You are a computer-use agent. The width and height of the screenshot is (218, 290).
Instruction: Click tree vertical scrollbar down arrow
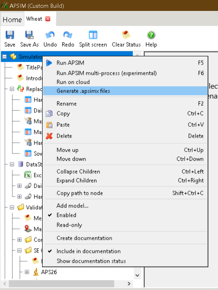point(137,275)
